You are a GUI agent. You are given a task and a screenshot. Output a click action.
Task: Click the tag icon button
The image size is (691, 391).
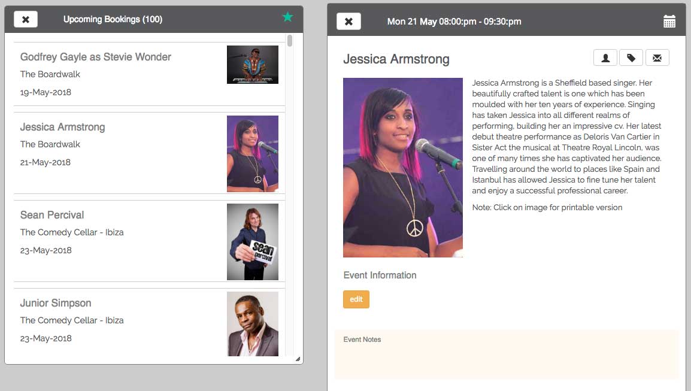point(631,57)
